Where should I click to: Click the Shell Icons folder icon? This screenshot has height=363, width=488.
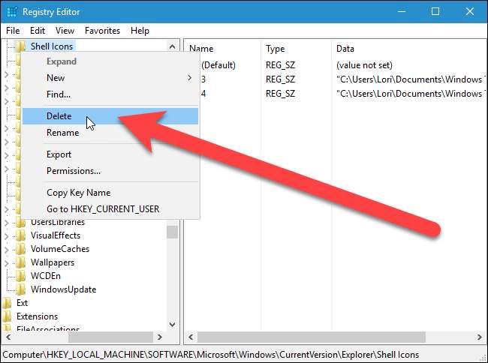(x=20, y=46)
